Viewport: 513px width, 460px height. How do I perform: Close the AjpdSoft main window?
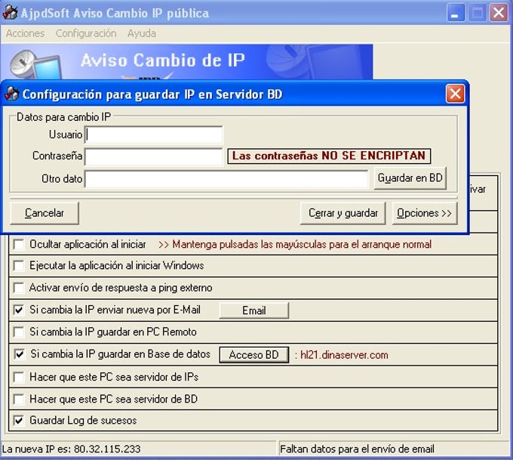(498, 13)
